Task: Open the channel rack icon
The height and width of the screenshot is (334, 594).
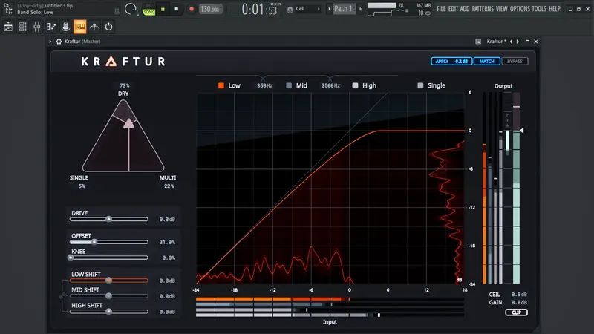Action: click(22, 27)
